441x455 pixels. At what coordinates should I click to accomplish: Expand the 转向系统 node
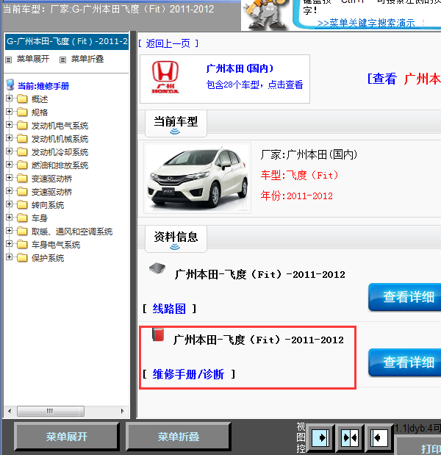coord(9,204)
